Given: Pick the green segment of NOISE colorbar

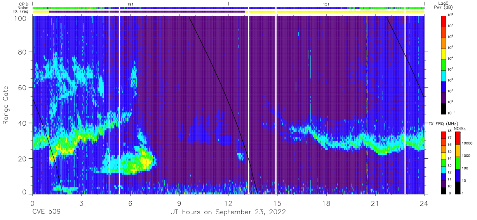Looking at the screenshot, I should [457, 163].
